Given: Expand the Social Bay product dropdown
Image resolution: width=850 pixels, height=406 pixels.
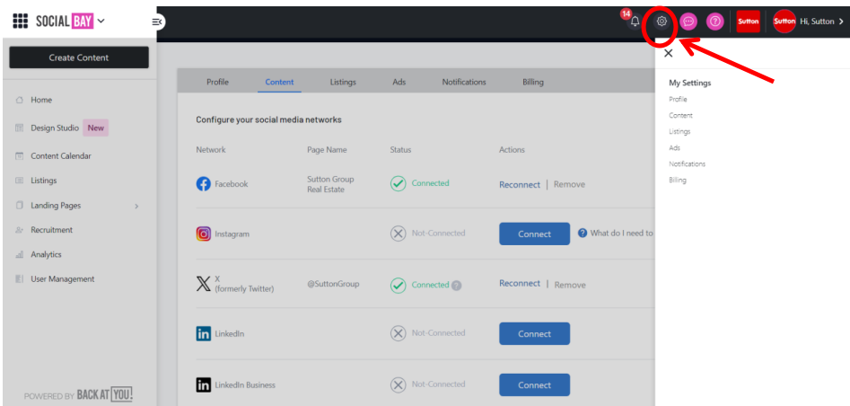Looking at the screenshot, I should [x=101, y=22].
